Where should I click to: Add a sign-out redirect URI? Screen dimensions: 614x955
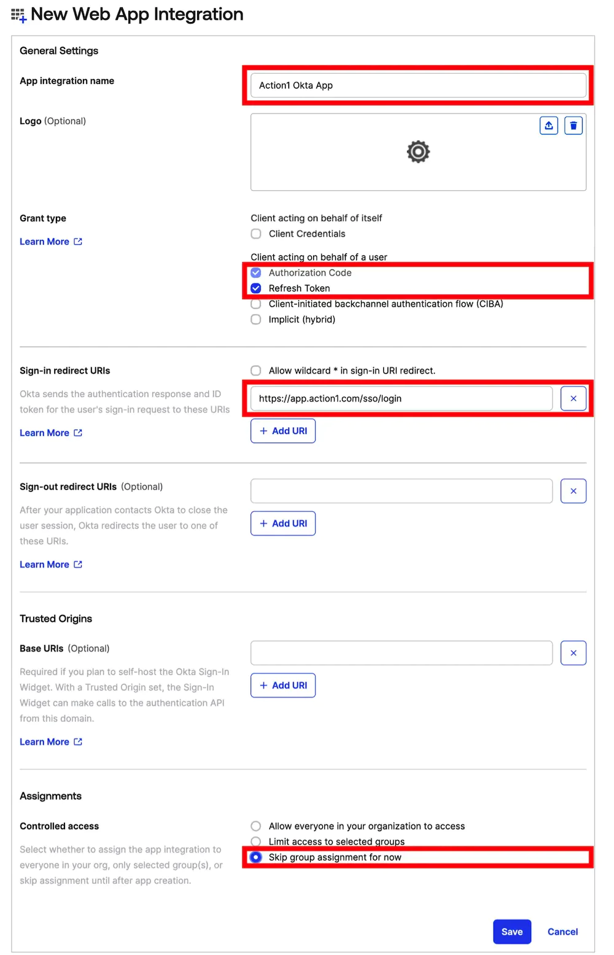click(x=282, y=523)
